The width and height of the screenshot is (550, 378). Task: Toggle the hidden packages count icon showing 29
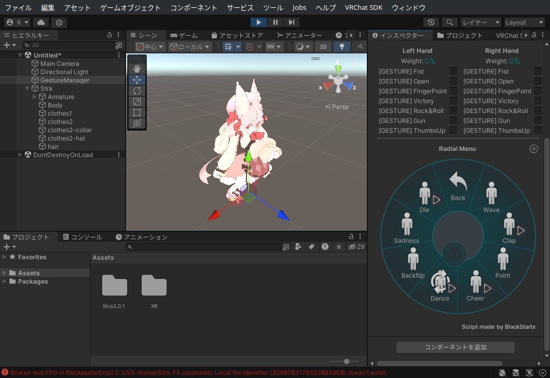click(x=356, y=247)
